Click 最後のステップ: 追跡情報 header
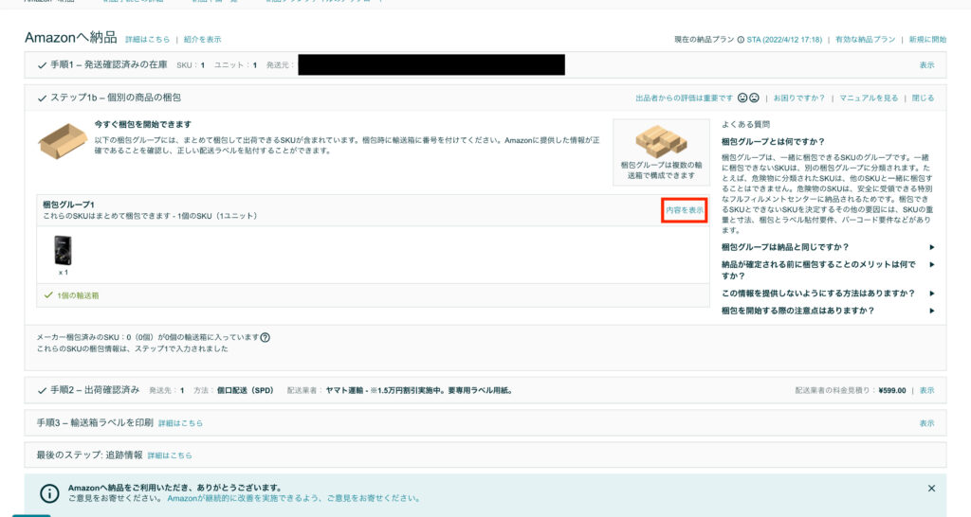The height and width of the screenshot is (517, 971). tap(89, 455)
